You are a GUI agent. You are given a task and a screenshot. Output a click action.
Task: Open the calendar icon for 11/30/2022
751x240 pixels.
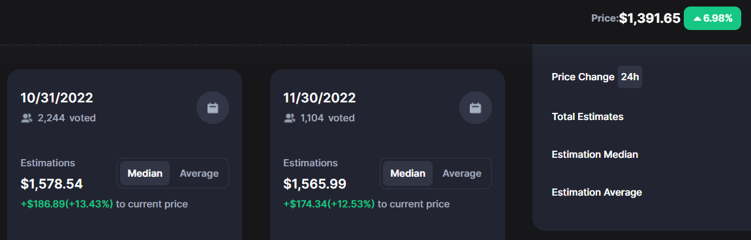pos(476,108)
